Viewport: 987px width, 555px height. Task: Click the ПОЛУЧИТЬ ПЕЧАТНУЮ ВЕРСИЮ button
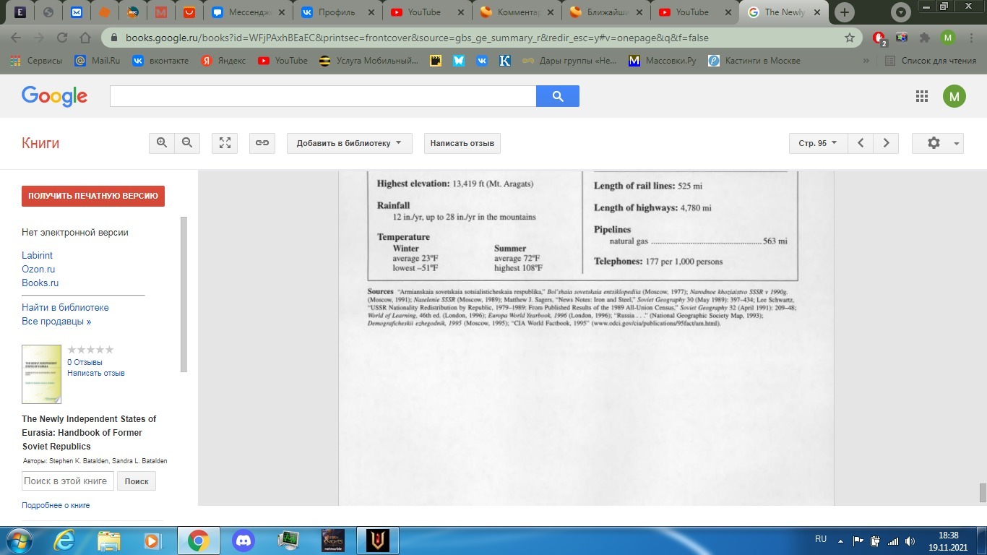pos(93,196)
